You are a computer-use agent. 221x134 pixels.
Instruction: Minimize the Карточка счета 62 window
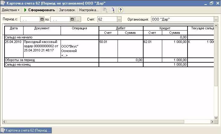(206, 3)
